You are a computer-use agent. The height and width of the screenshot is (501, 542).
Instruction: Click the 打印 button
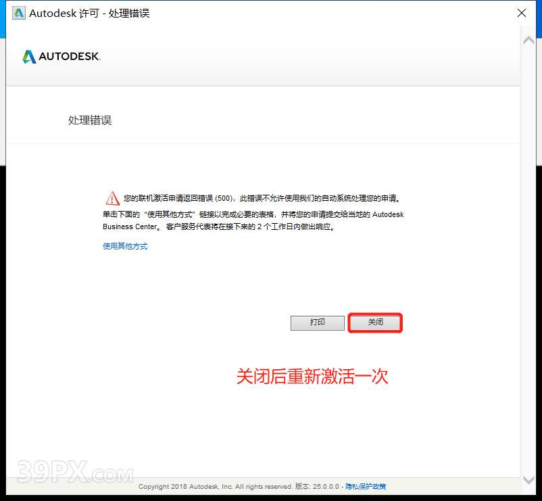coord(318,323)
